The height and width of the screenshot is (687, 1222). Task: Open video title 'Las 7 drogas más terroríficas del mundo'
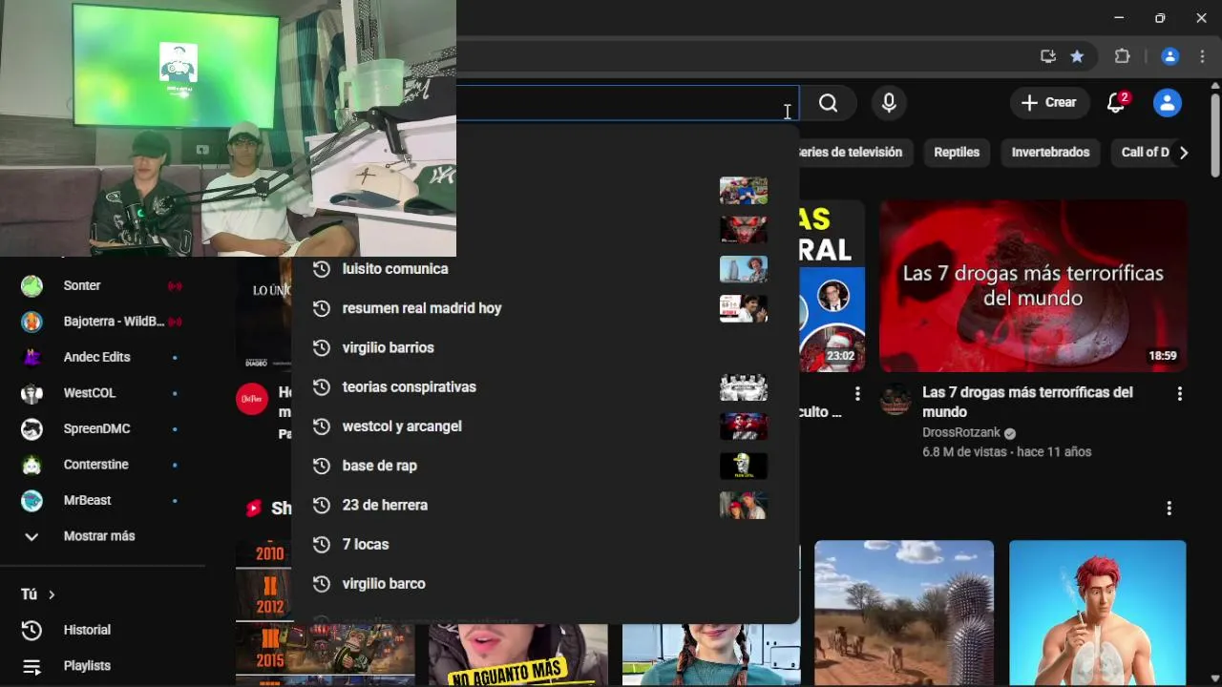pyautogui.click(x=1027, y=402)
